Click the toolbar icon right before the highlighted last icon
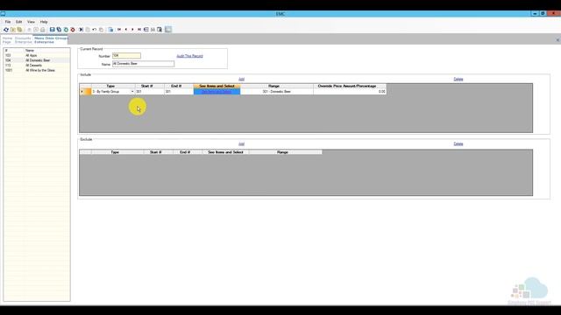Image resolution: width=561 pixels, height=315 pixels. (160, 30)
